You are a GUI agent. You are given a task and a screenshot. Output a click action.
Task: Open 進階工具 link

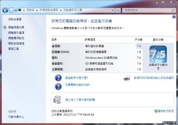pyautogui.click(x=14, y=49)
